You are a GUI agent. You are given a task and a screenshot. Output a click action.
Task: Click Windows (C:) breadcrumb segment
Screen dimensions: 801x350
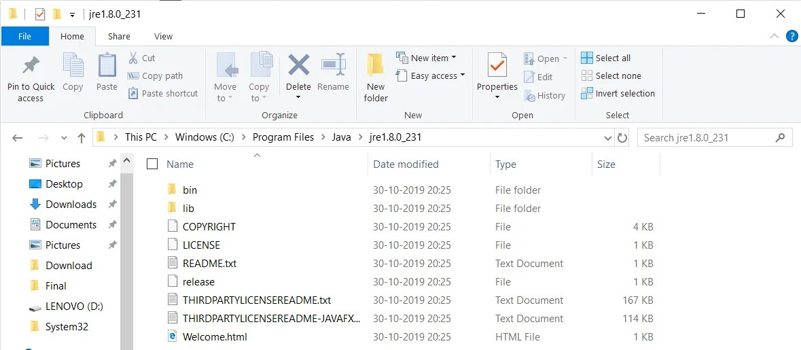[x=204, y=137]
